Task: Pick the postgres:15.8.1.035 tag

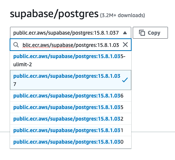Action: point(70,107)
